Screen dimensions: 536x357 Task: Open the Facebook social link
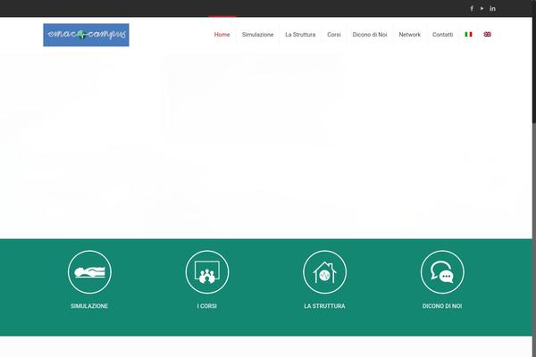tap(472, 8)
